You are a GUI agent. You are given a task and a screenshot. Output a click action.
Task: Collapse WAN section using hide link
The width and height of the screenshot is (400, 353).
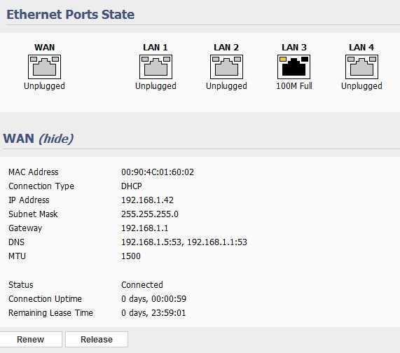[x=56, y=139]
